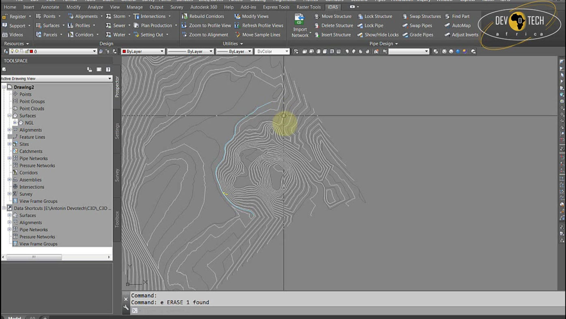Select Feature Lines in the Prospector tree

(x=32, y=137)
